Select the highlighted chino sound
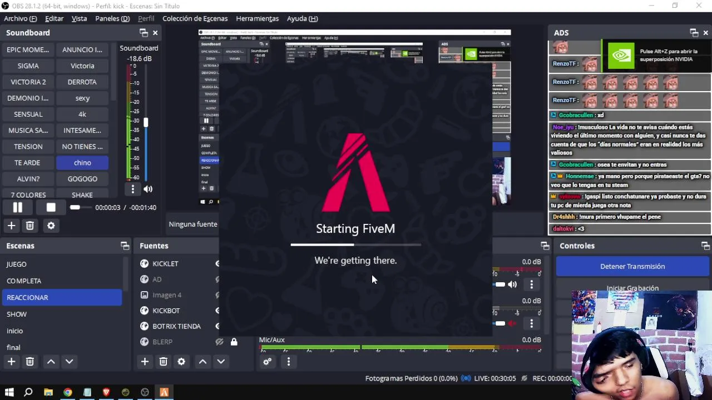The image size is (712, 400). click(82, 162)
